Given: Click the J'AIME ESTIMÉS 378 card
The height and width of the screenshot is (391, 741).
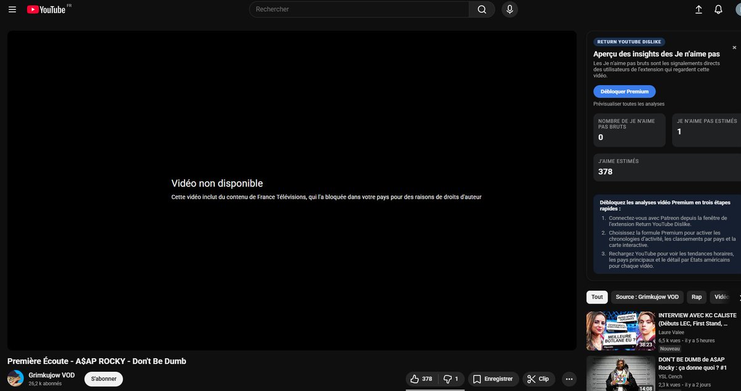Looking at the screenshot, I should click(666, 167).
